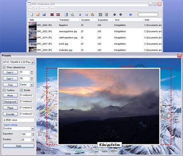Click the Exposition column header
Screen dimensions: 183x156
103,20
